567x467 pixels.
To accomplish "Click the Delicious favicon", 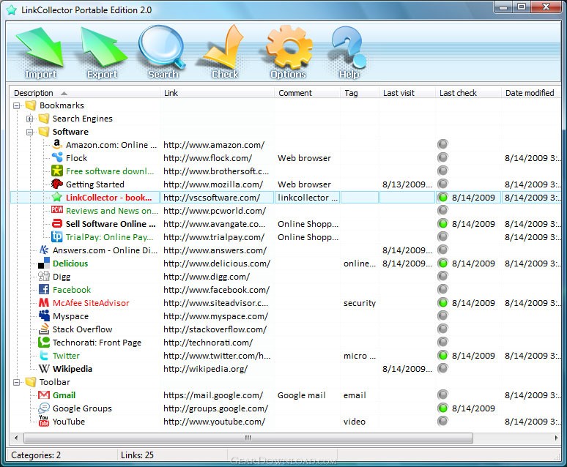I will [x=44, y=263].
